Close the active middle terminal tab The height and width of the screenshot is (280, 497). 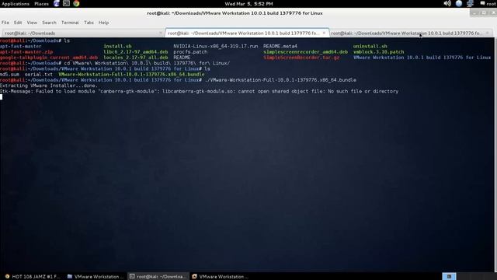(x=324, y=33)
